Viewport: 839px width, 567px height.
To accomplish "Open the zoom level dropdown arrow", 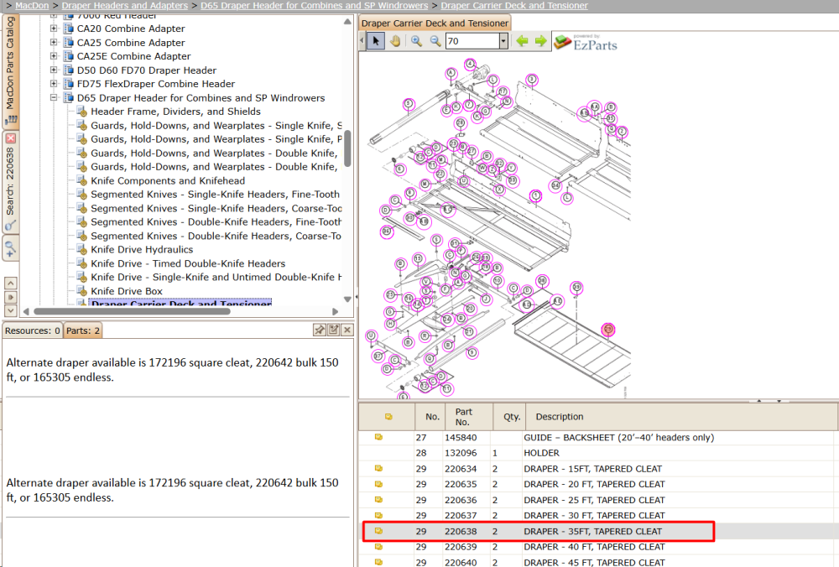I will (x=503, y=41).
